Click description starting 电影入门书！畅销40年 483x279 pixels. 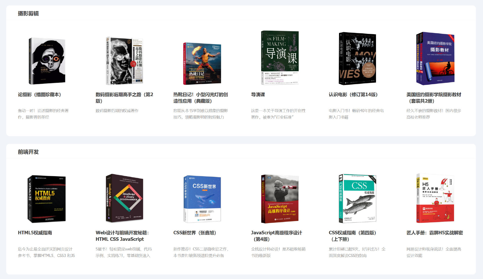pos(356,114)
